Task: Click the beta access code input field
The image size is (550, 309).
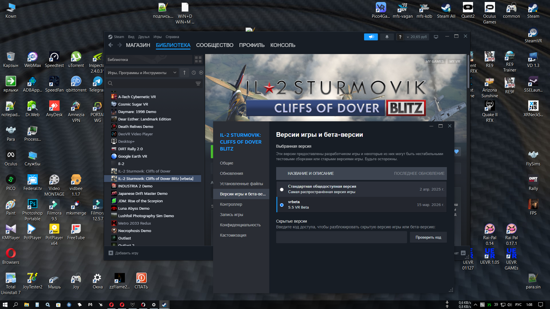Action: point(341,237)
